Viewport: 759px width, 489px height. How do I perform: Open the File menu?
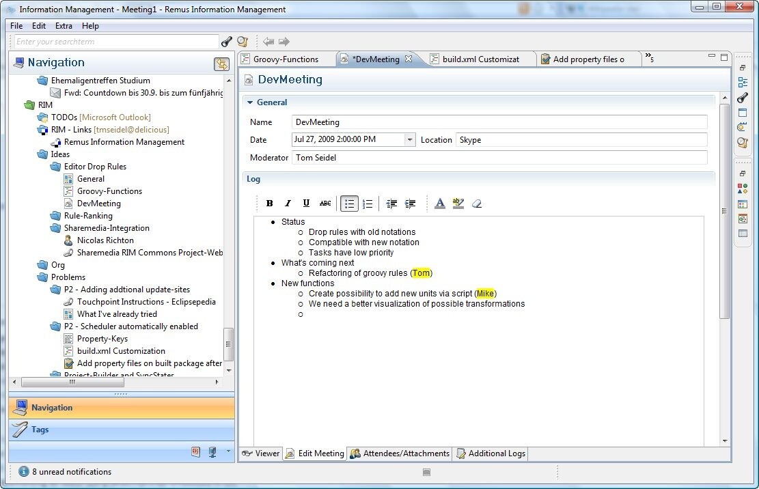16,26
